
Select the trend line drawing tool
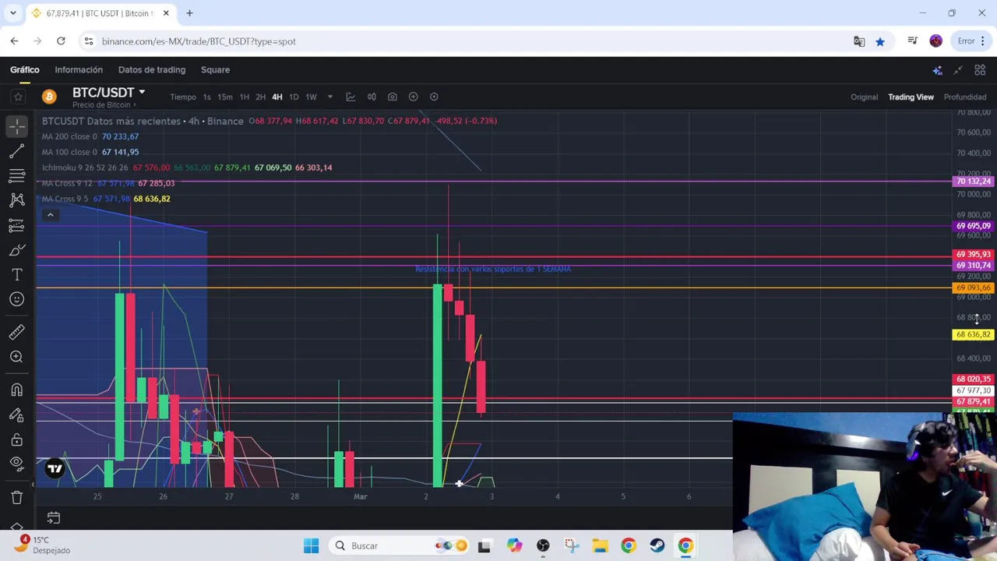pyautogui.click(x=17, y=150)
